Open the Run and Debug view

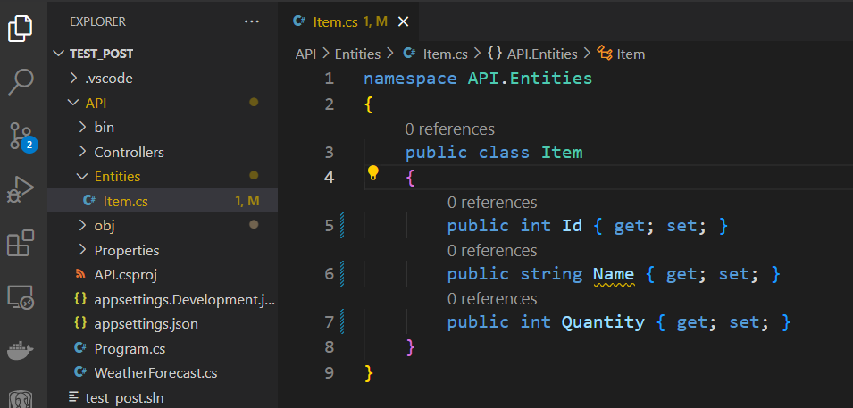21,190
